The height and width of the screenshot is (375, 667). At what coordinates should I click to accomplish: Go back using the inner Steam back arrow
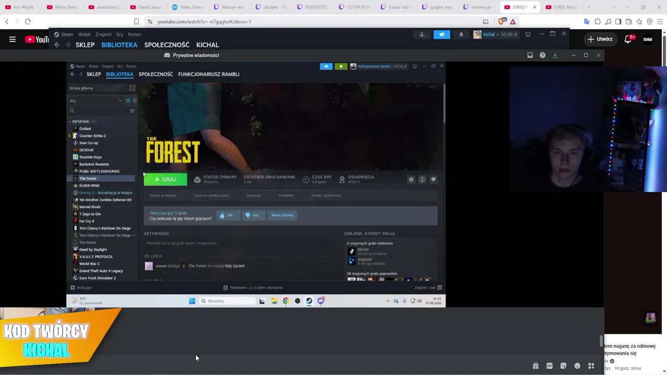tap(72, 74)
